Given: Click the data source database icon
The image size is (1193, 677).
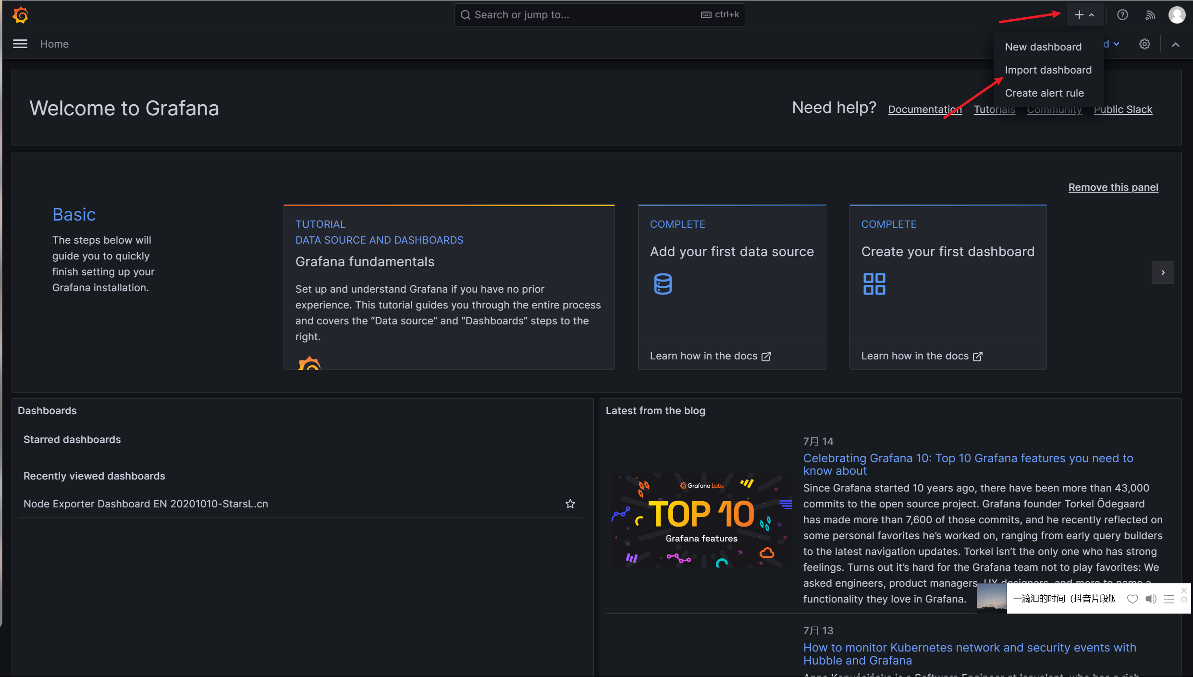Looking at the screenshot, I should (663, 284).
